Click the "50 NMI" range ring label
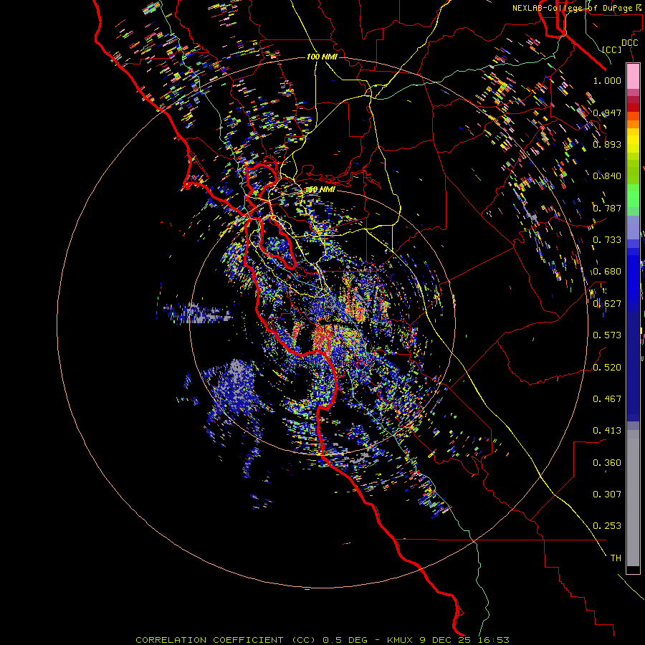645x645 pixels. pyautogui.click(x=322, y=190)
